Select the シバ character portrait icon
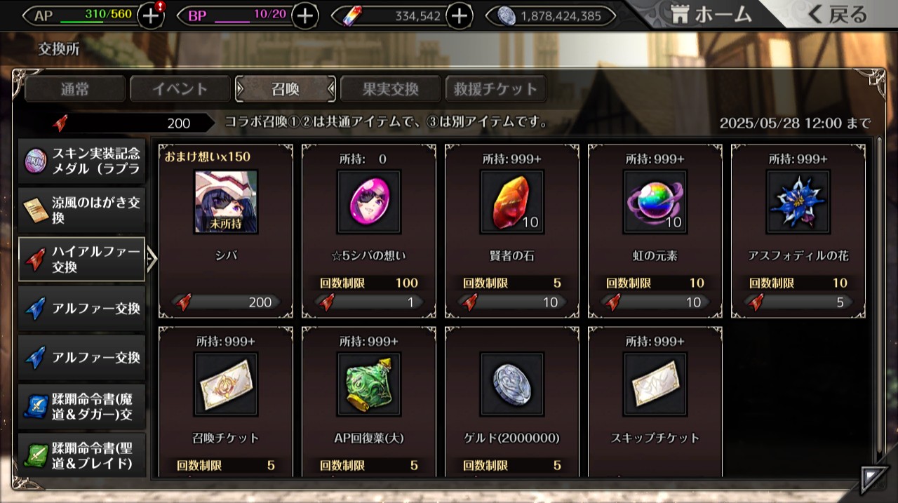 226,202
